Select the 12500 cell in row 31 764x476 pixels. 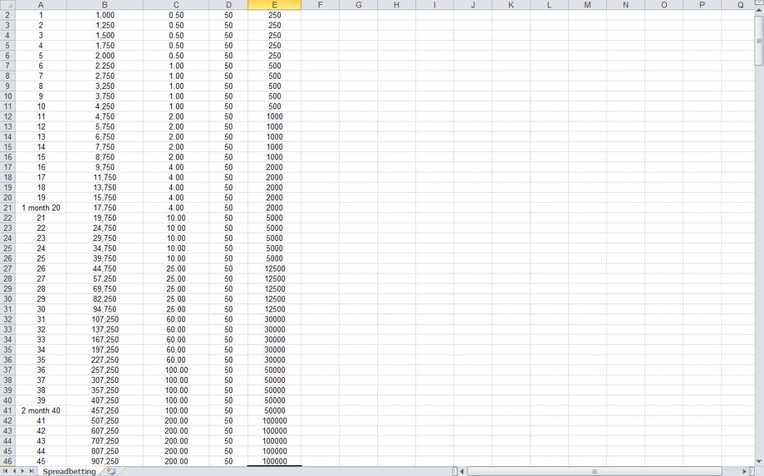275,309
